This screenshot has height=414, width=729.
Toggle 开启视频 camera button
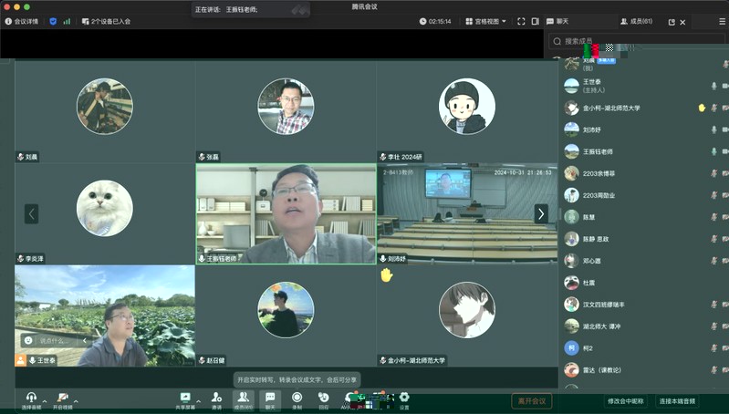62,400
